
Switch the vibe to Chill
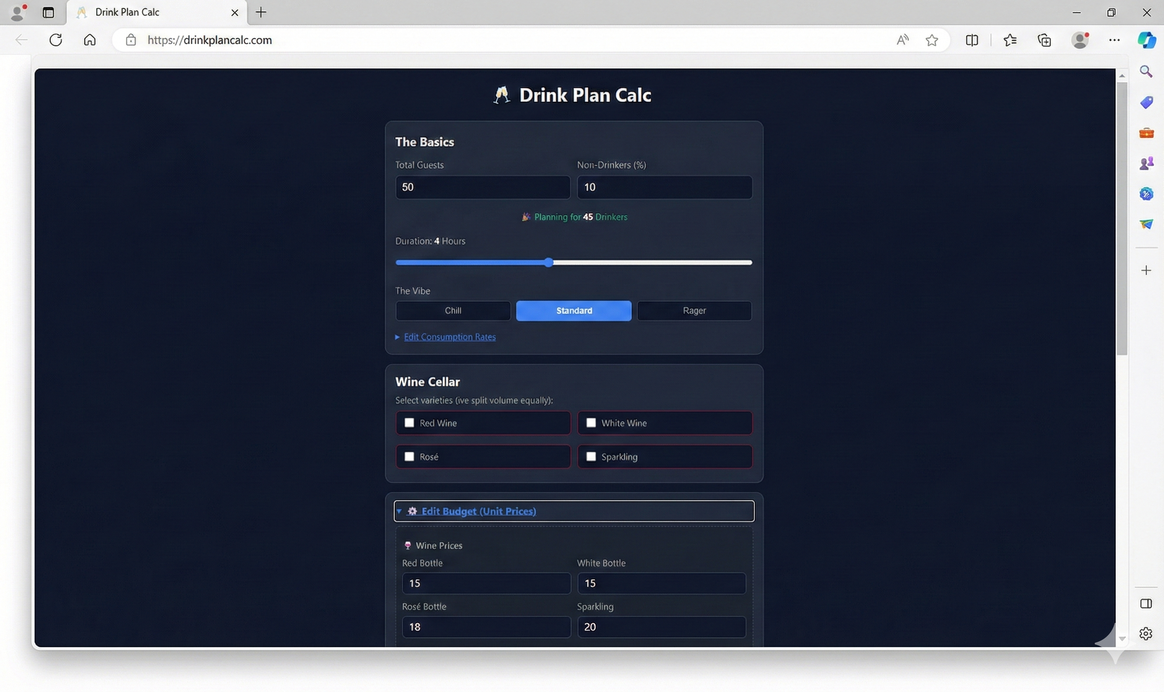click(452, 311)
